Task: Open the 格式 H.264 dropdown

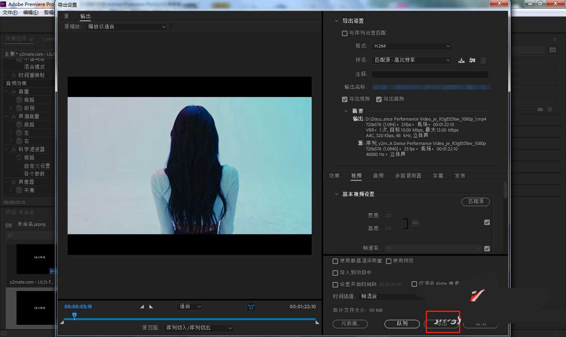Action: (x=411, y=46)
